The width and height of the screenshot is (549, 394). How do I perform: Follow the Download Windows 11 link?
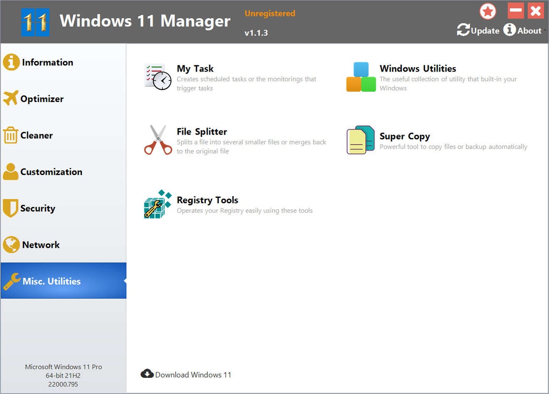(186, 374)
